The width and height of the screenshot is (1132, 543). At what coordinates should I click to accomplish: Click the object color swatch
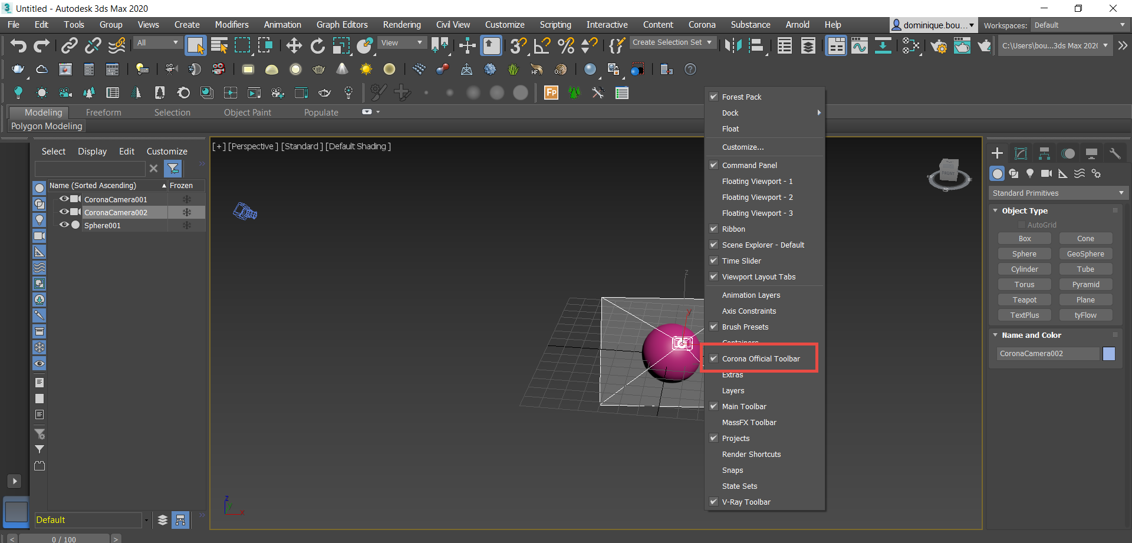(x=1109, y=353)
